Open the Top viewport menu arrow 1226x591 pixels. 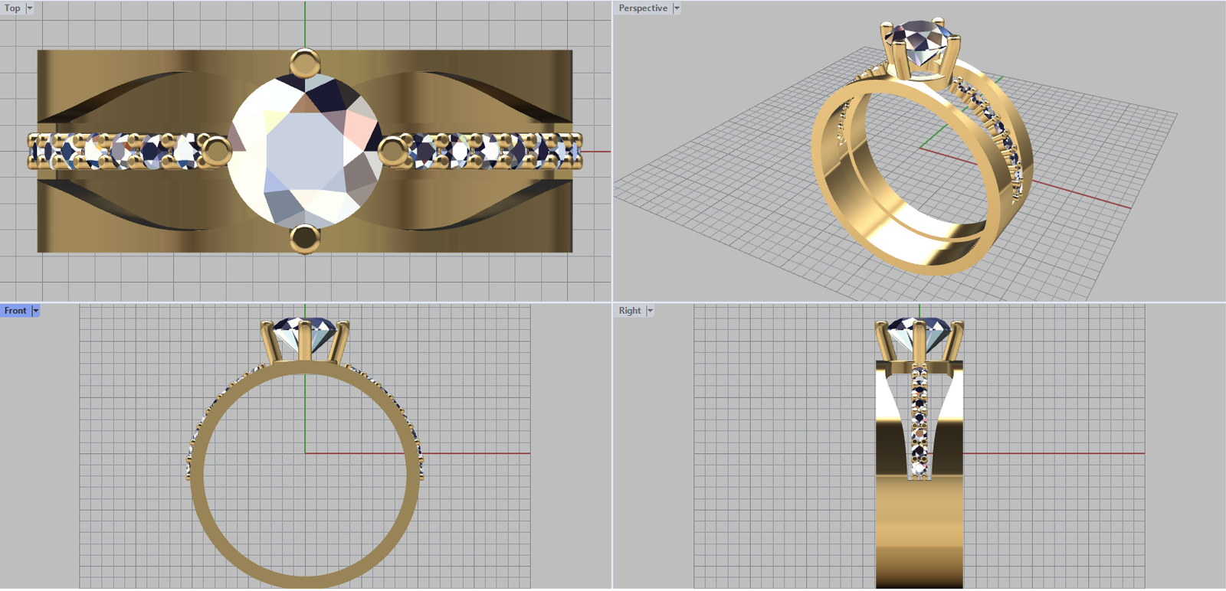point(30,8)
